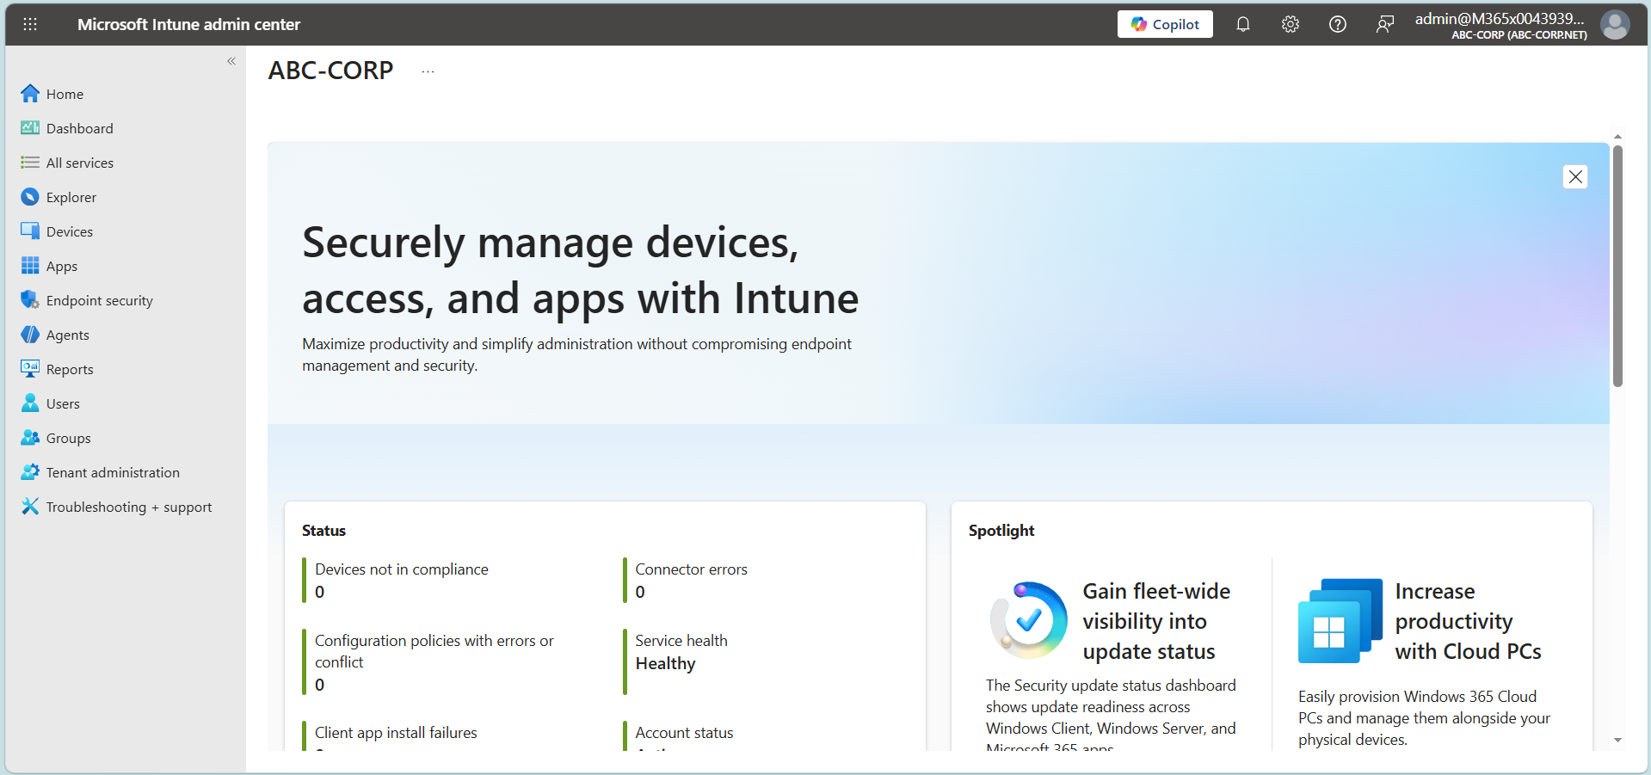1651x775 pixels.
Task: Open Endpoint security label
Action: click(x=100, y=300)
